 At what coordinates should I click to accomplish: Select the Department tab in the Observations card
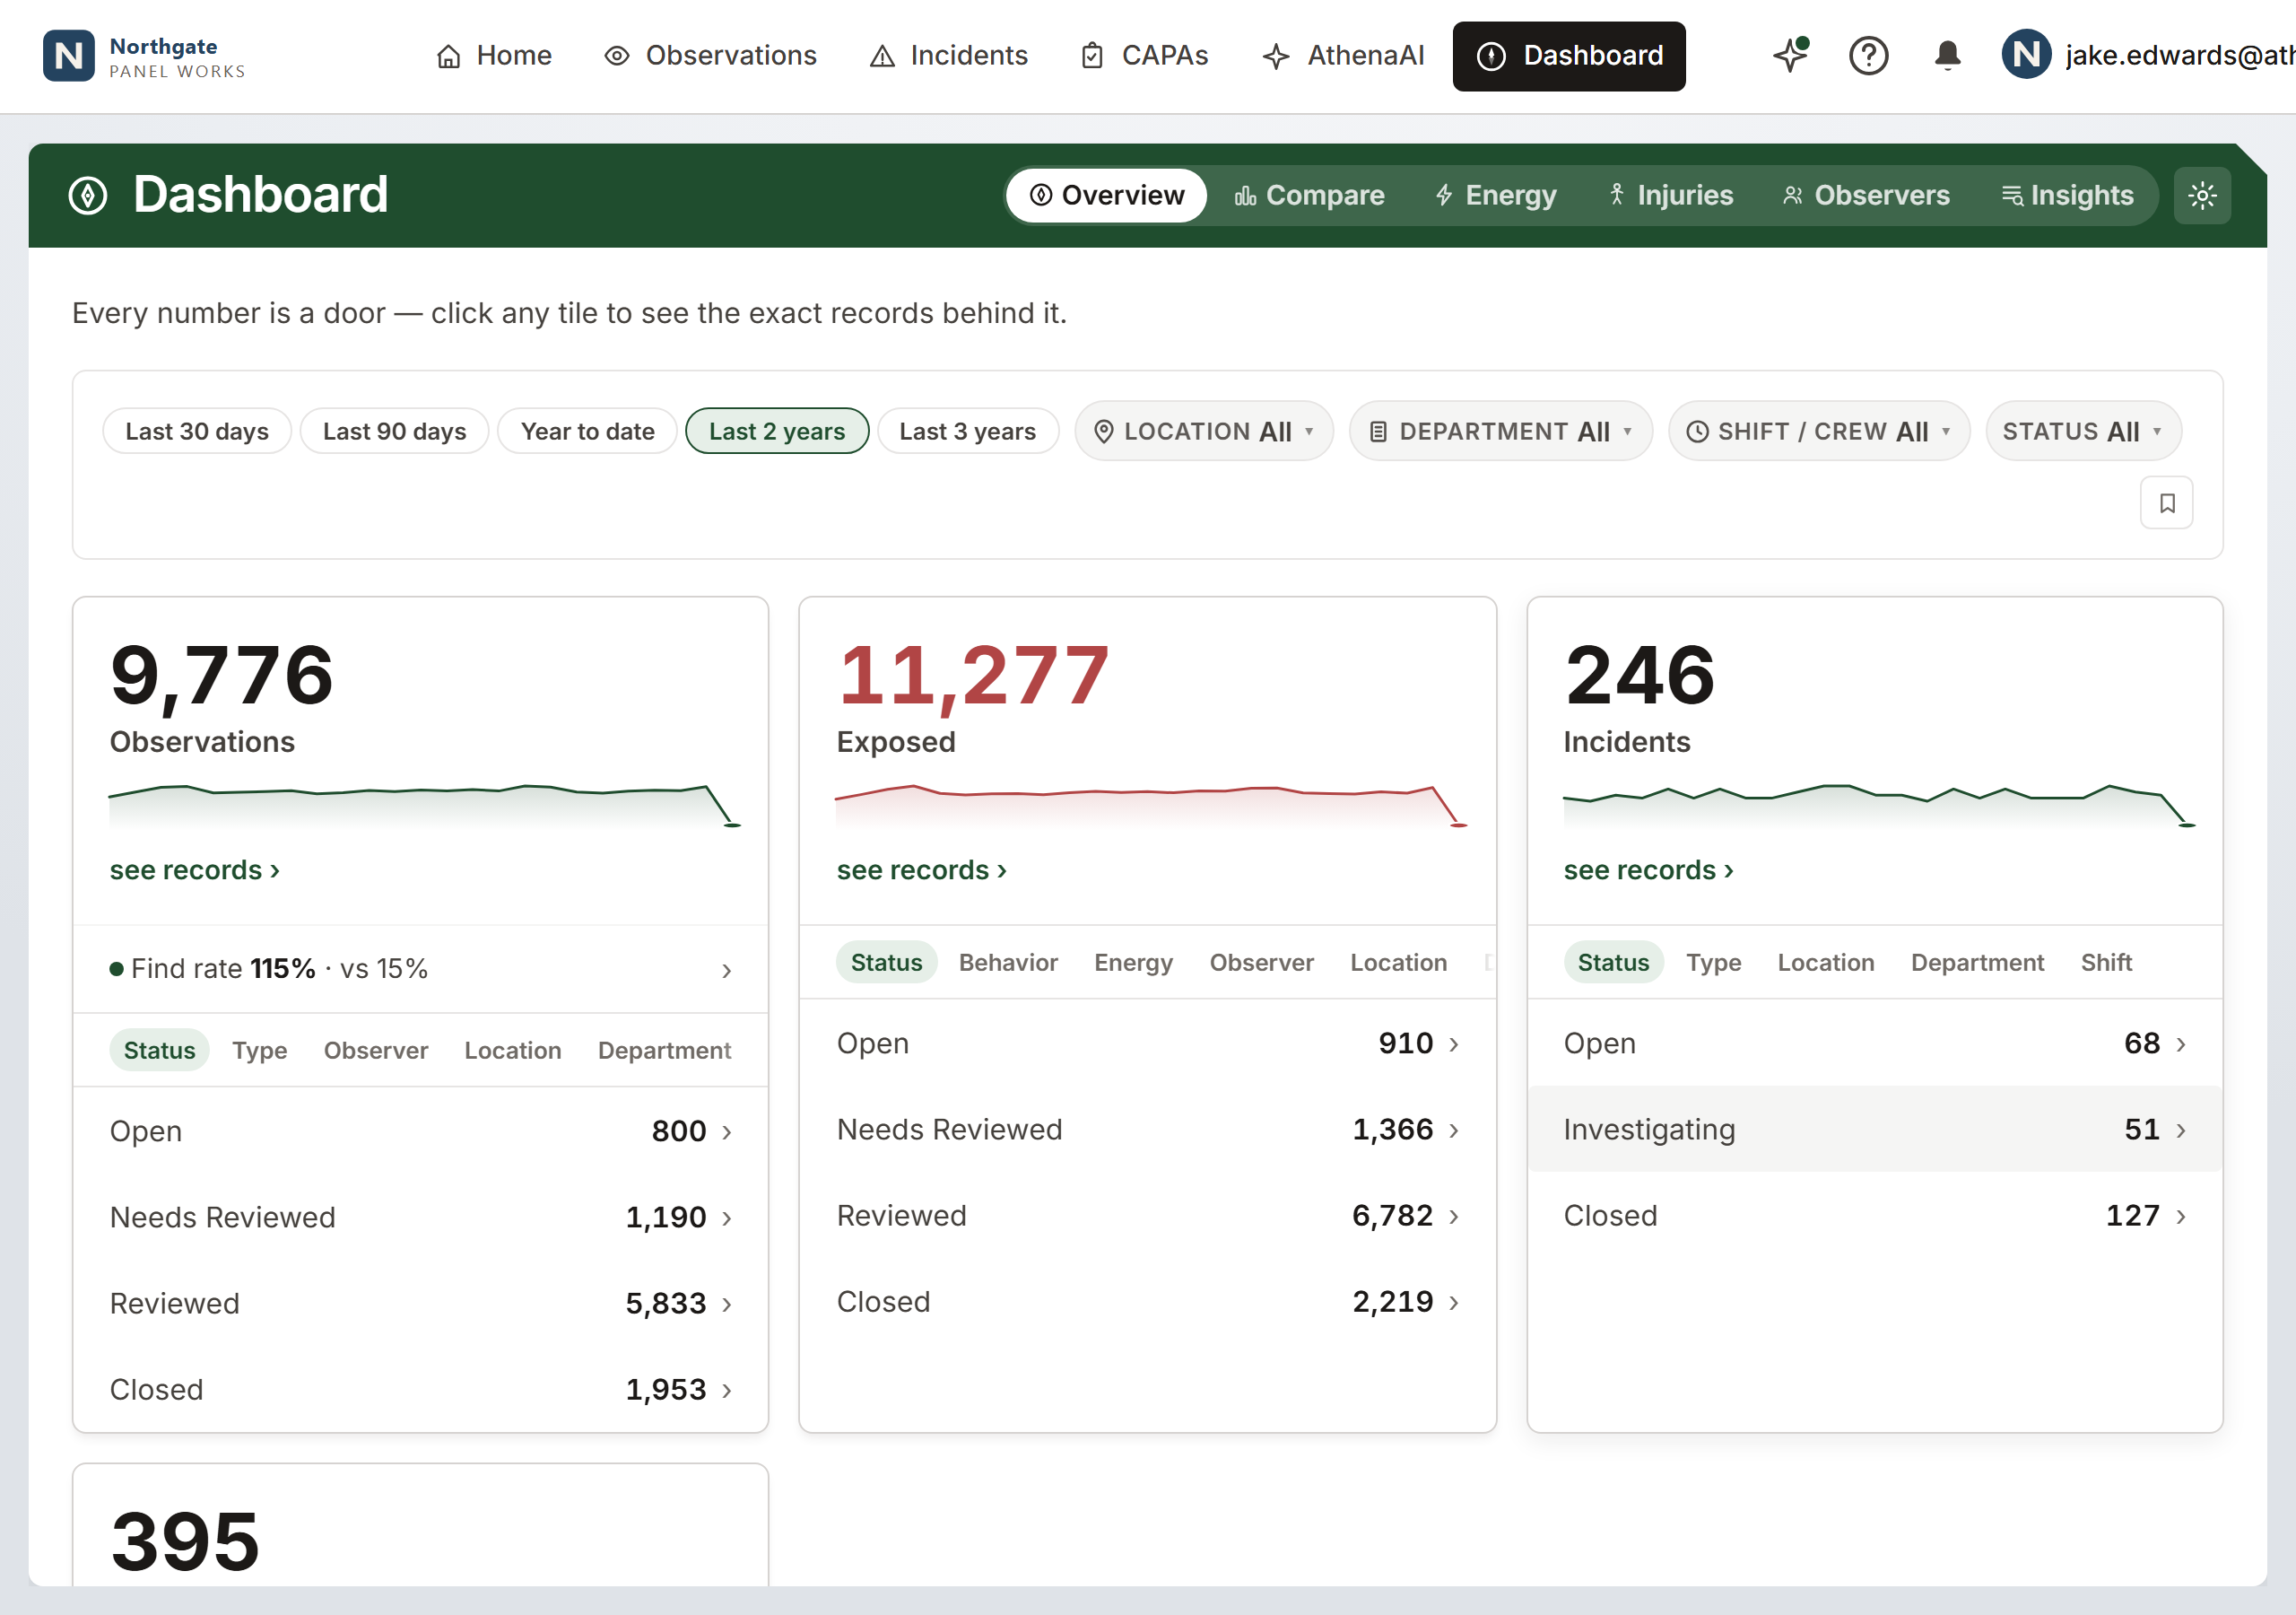(665, 1051)
